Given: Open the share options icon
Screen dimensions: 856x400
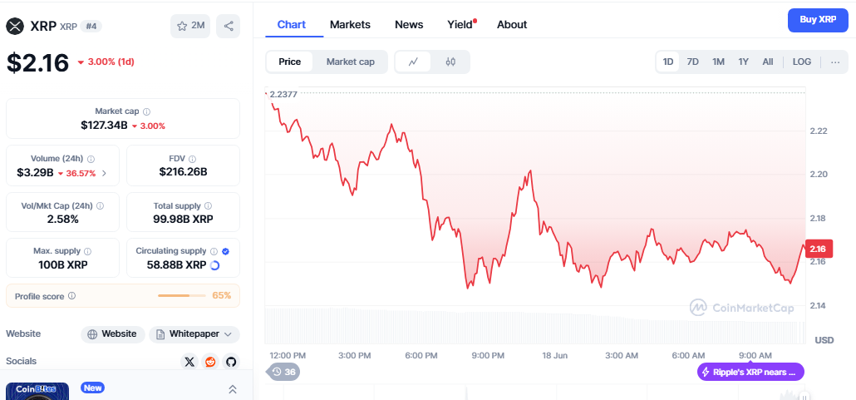Looking at the screenshot, I should (x=229, y=26).
